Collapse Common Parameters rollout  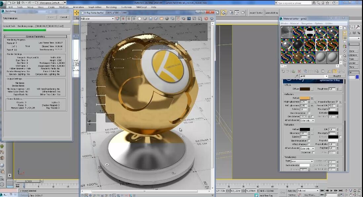point(35,36)
